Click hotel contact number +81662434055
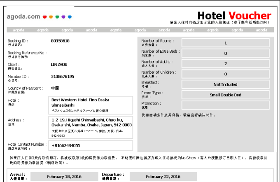This screenshot has width=280, height=182. point(91,146)
